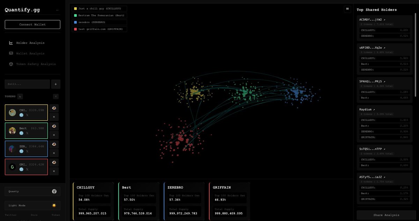Click the Just a chill guy legend entry
Screen dimensions: 419x221
pos(99,8)
